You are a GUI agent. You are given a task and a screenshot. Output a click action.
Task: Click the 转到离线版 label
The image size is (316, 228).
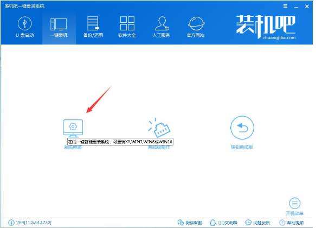click(x=242, y=147)
